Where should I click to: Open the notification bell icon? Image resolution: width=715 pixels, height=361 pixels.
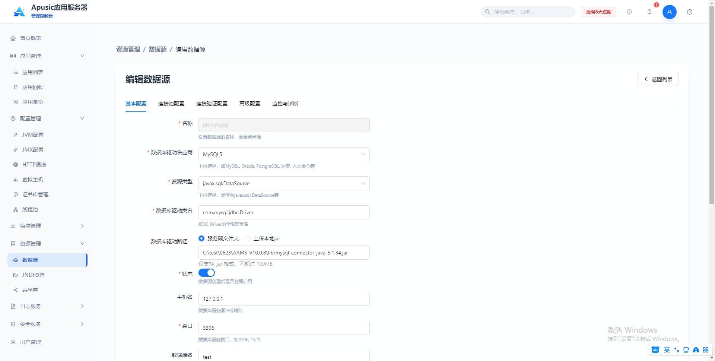pyautogui.click(x=649, y=12)
